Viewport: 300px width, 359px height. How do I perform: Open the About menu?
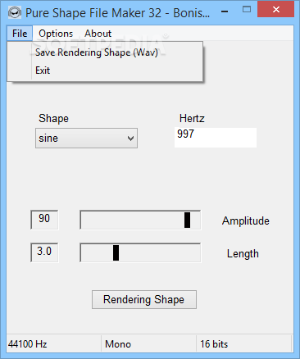tap(98, 34)
